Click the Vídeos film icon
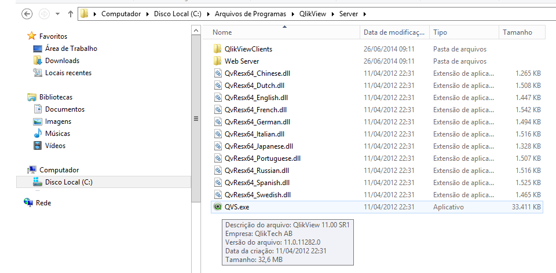556x273 pixels. [x=38, y=146]
